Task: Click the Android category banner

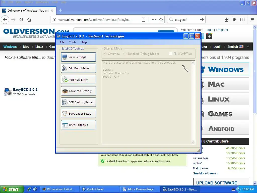Action: point(225,128)
